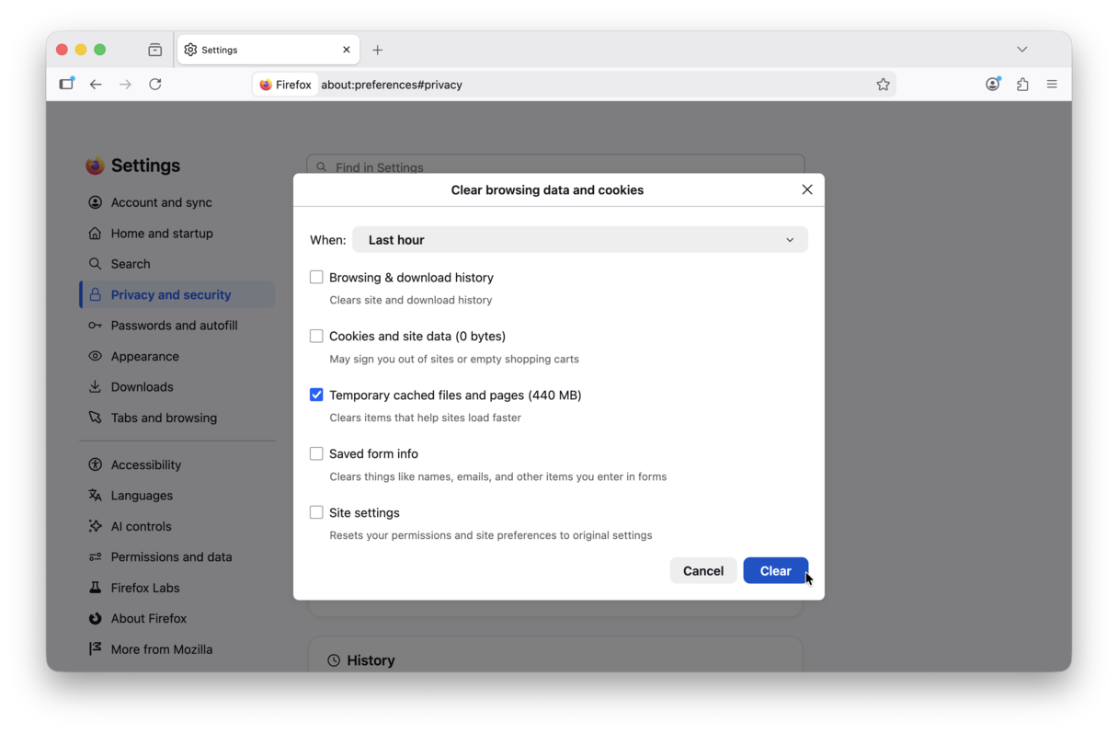The image size is (1118, 733).
Task: Open the hamburger application menu
Action: 1052,85
